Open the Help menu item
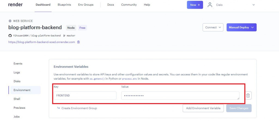This screenshot has width=279, height=121. coord(147,5)
